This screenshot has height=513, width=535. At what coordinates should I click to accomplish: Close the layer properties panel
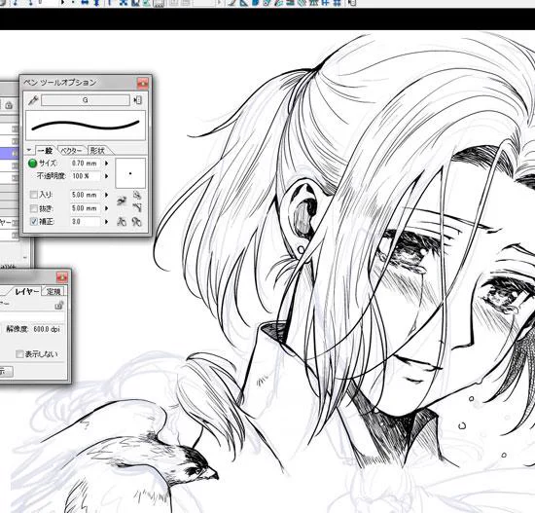point(61,277)
